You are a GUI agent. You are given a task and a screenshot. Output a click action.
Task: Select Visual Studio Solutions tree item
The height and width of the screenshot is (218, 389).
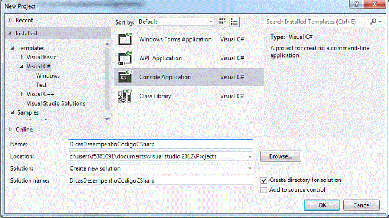coord(56,103)
